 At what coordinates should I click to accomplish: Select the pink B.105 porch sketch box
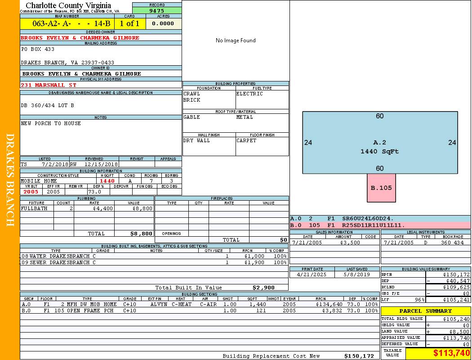[381, 188]
